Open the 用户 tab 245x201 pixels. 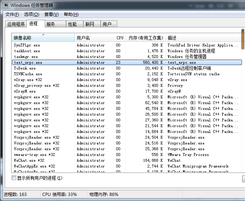(x=109, y=24)
